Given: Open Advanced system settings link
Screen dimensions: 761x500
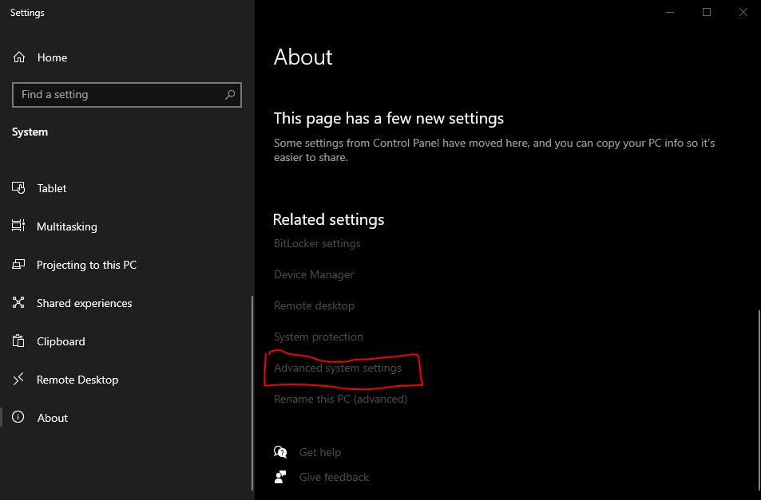Looking at the screenshot, I should 338,368.
